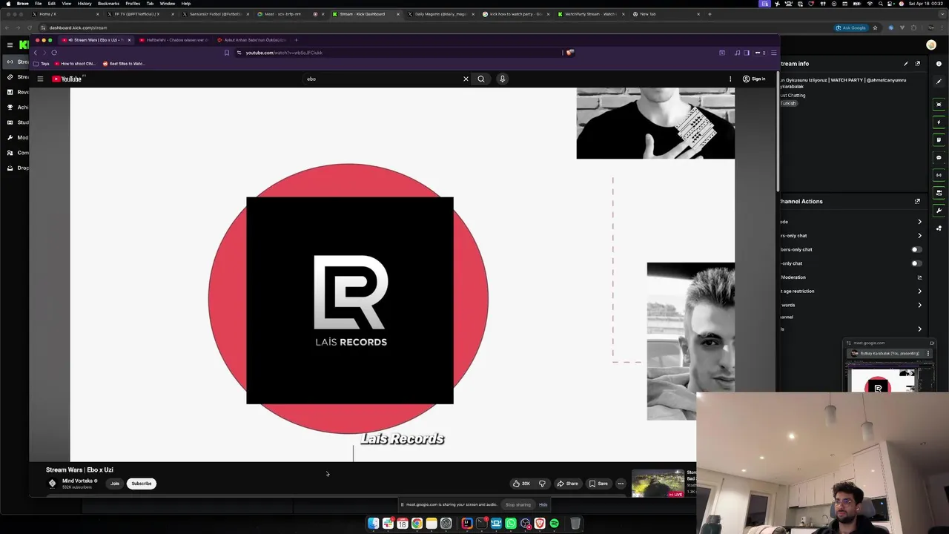This screenshot has height=534, width=949.
Task: Pop out the Channel Actions panel
Action: coord(917,201)
